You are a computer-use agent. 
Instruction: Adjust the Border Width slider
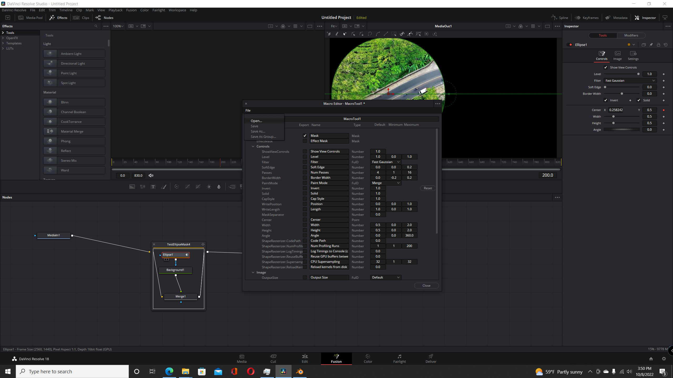coord(621,94)
